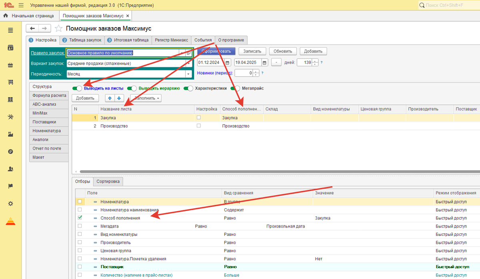
Task: Move sheet row down with blue arrow
Action: click(119, 98)
